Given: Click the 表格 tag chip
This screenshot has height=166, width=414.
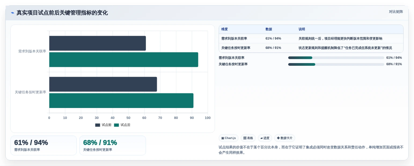Looking at the screenshot, I should click(248, 138).
